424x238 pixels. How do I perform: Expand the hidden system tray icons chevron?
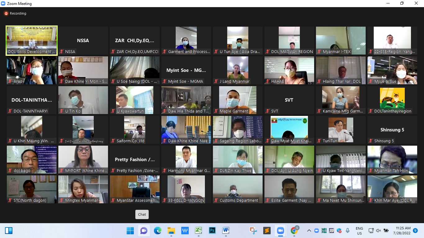309,231
